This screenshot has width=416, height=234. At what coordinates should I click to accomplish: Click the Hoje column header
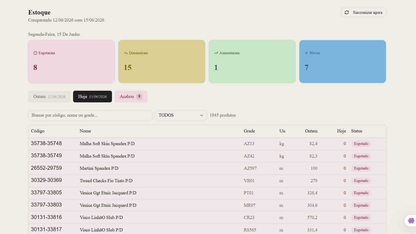[x=341, y=131]
